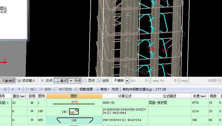Select the count cell 16
Image resolution: width=222 pixels, height=126 pixels.
(213, 103)
